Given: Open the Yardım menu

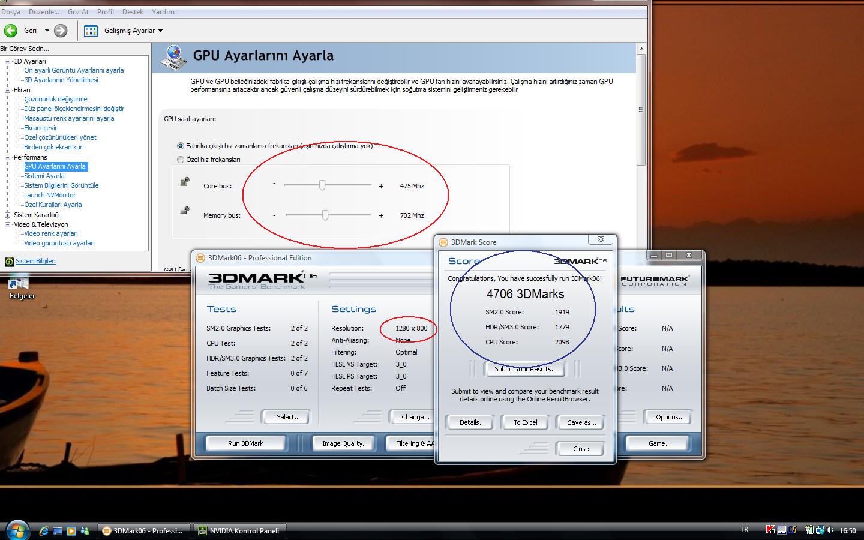Looking at the screenshot, I should (x=163, y=12).
